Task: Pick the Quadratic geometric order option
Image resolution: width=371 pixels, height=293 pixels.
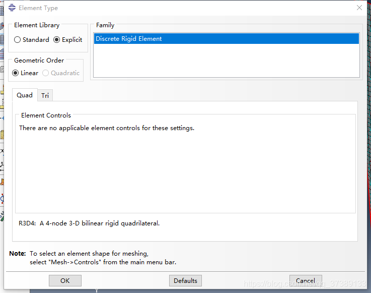Action: pos(46,73)
